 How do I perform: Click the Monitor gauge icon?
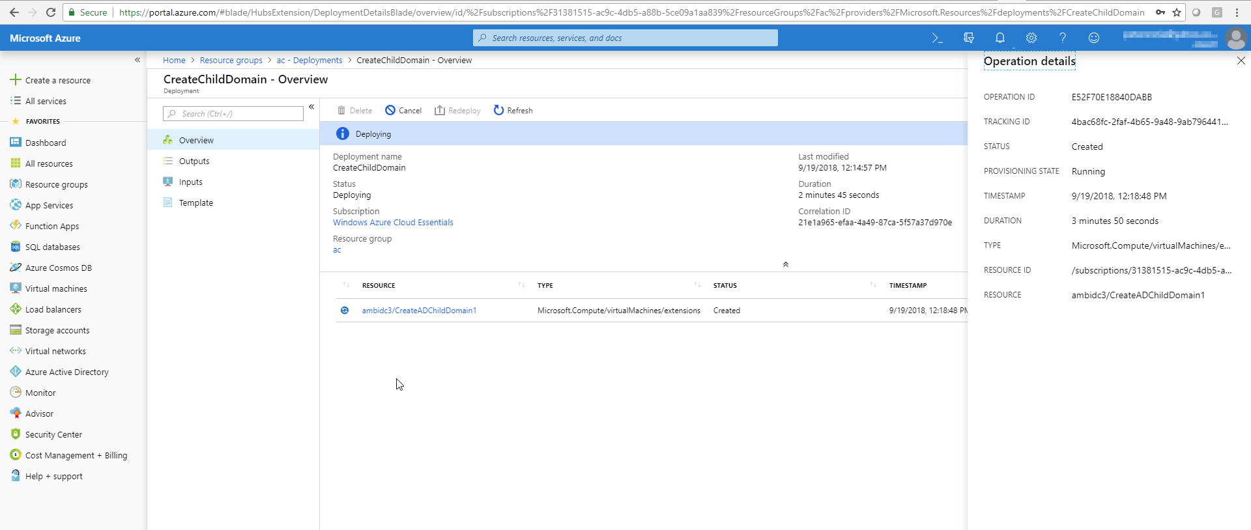16,392
